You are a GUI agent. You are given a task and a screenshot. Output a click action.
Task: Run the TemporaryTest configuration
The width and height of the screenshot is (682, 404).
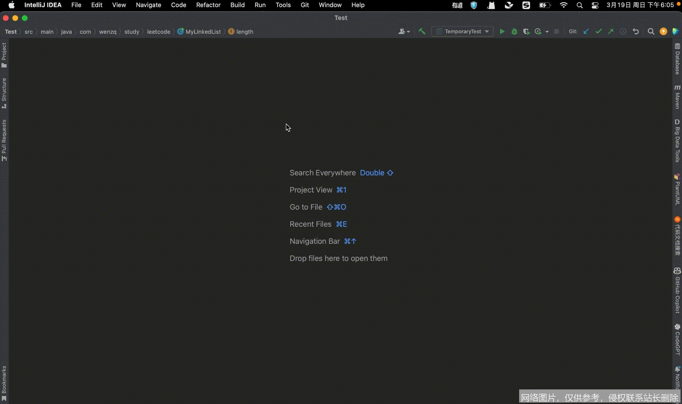coord(502,31)
